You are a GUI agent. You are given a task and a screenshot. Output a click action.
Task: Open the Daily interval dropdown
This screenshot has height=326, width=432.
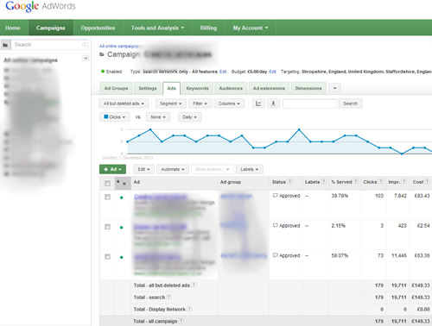(x=189, y=117)
